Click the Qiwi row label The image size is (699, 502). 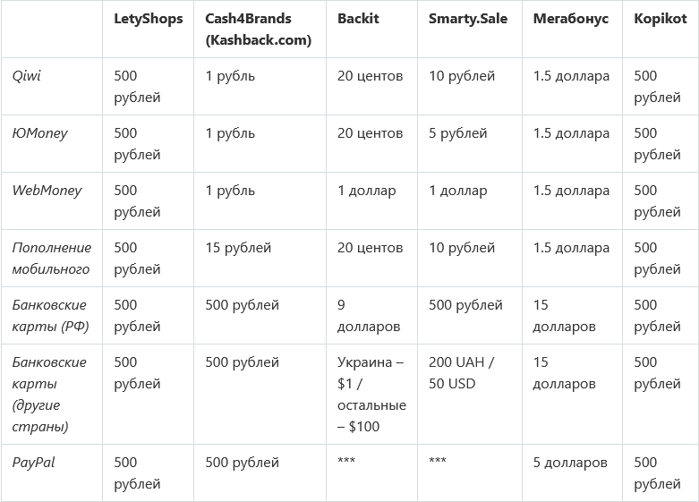click(x=27, y=76)
